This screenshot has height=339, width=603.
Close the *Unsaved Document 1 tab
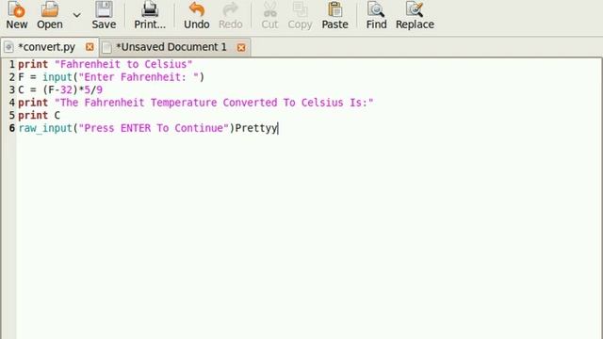click(241, 47)
